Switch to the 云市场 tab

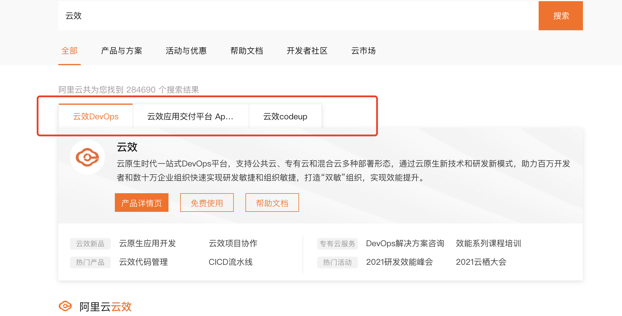tap(363, 51)
